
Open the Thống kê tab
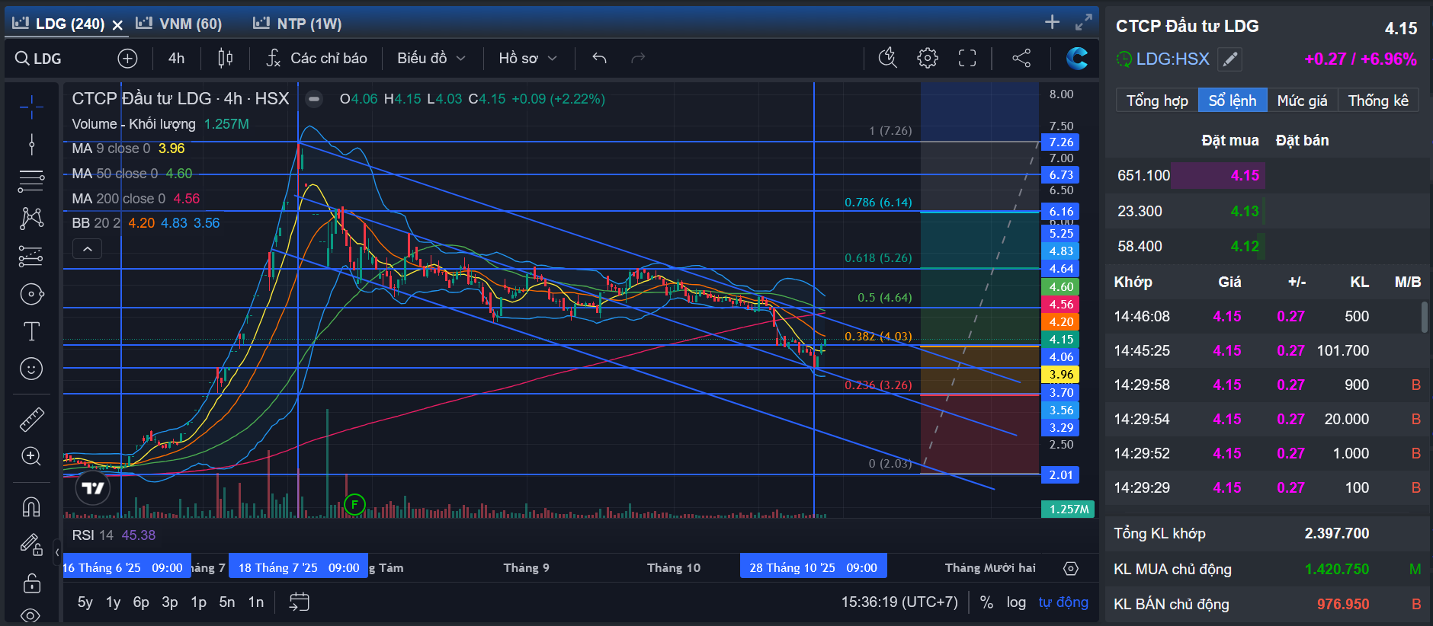pyautogui.click(x=1378, y=101)
